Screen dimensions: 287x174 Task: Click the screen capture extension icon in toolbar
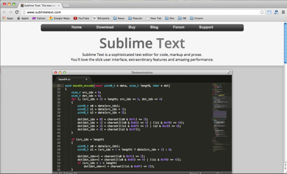(x=269, y=12)
